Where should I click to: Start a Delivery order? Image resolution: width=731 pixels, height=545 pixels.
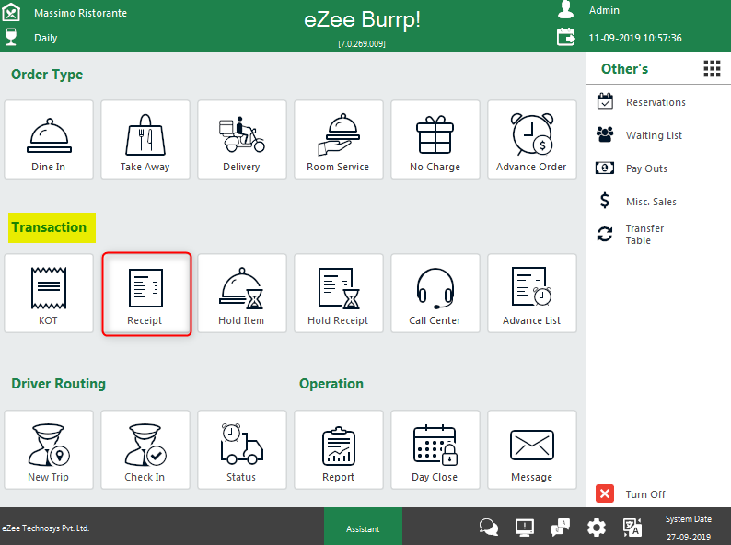[241, 139]
